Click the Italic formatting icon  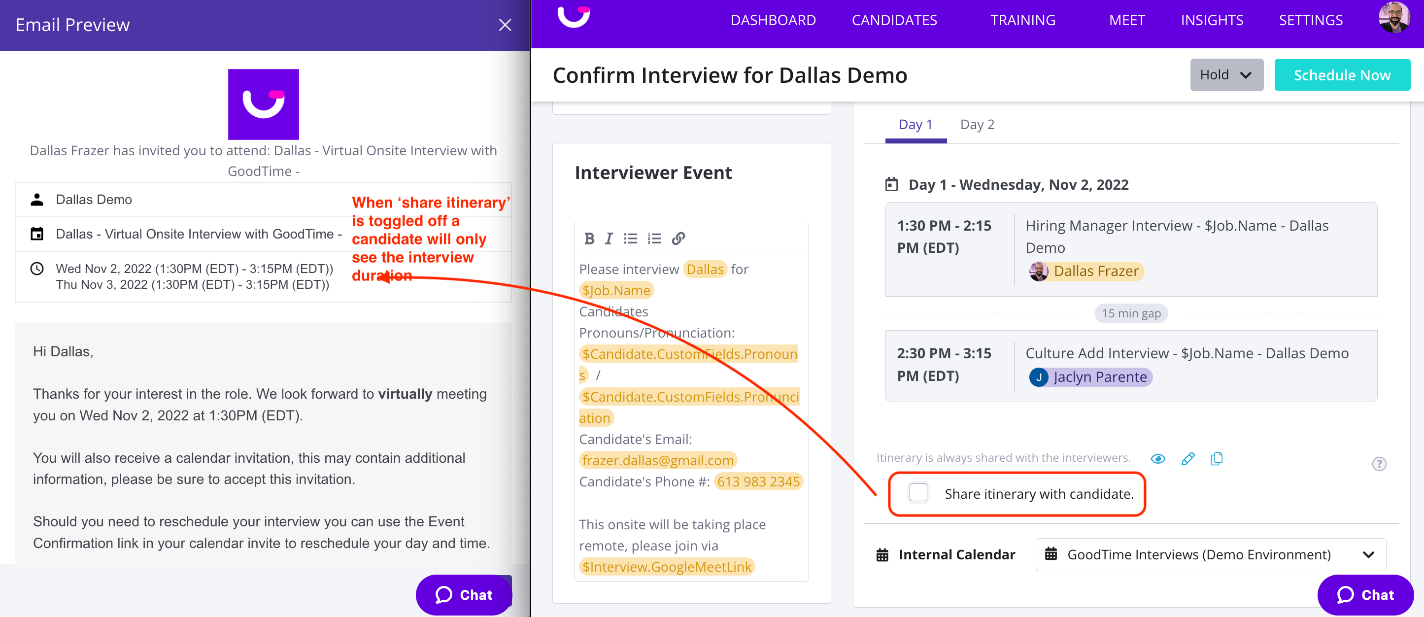click(x=609, y=239)
